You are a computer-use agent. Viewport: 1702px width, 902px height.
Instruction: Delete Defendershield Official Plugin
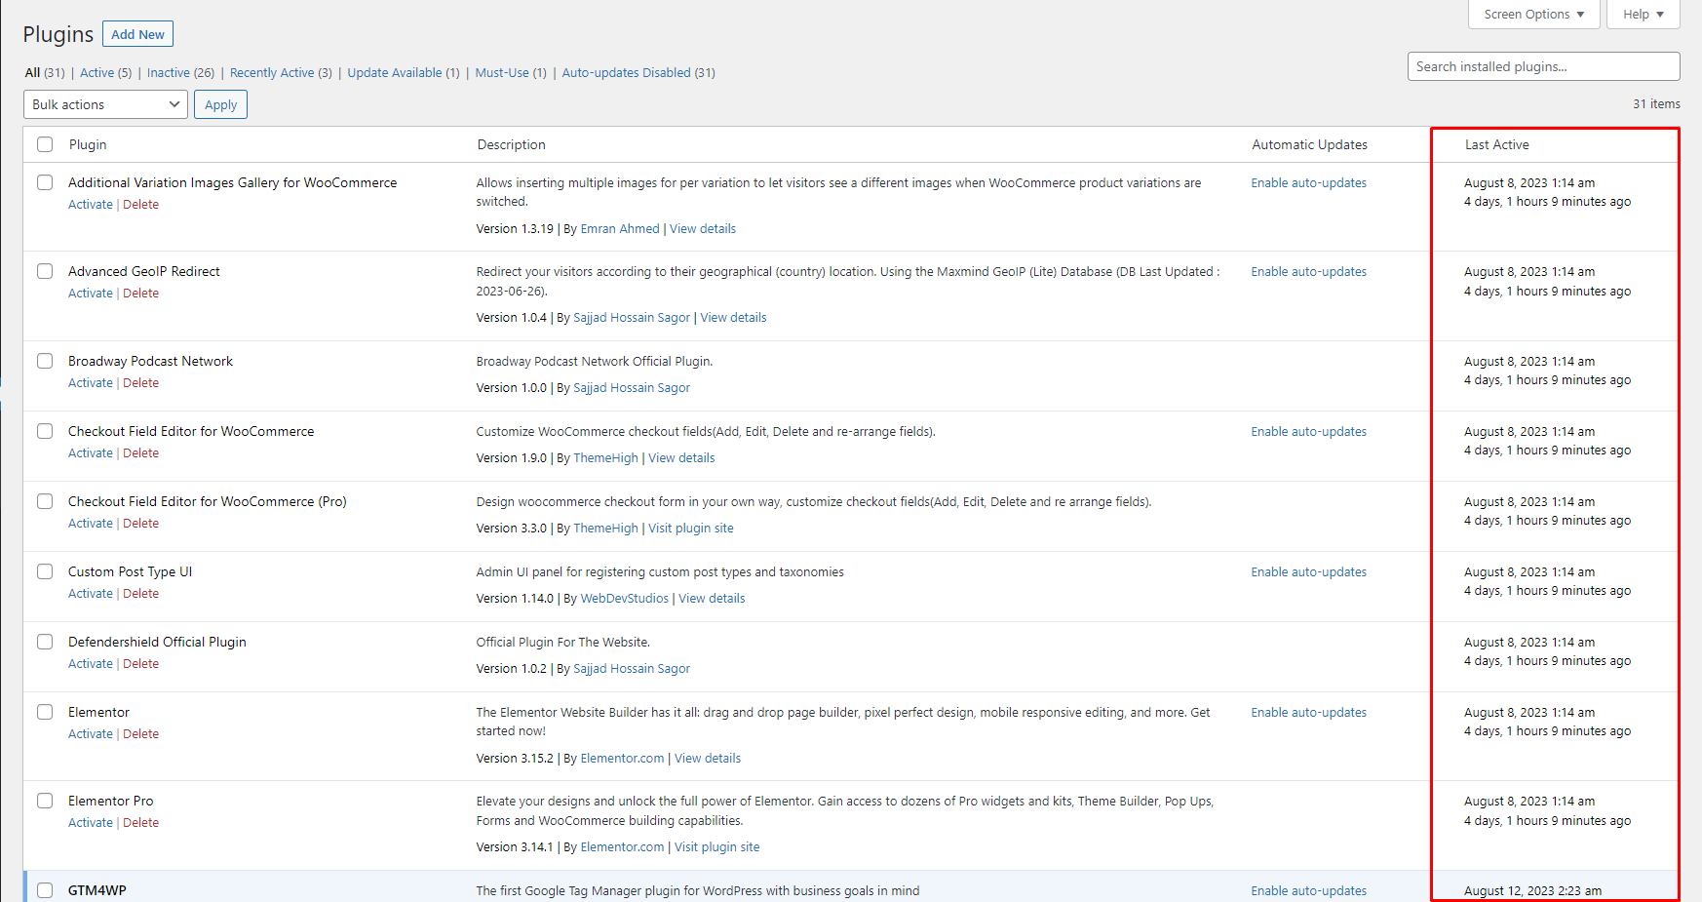pyautogui.click(x=140, y=664)
